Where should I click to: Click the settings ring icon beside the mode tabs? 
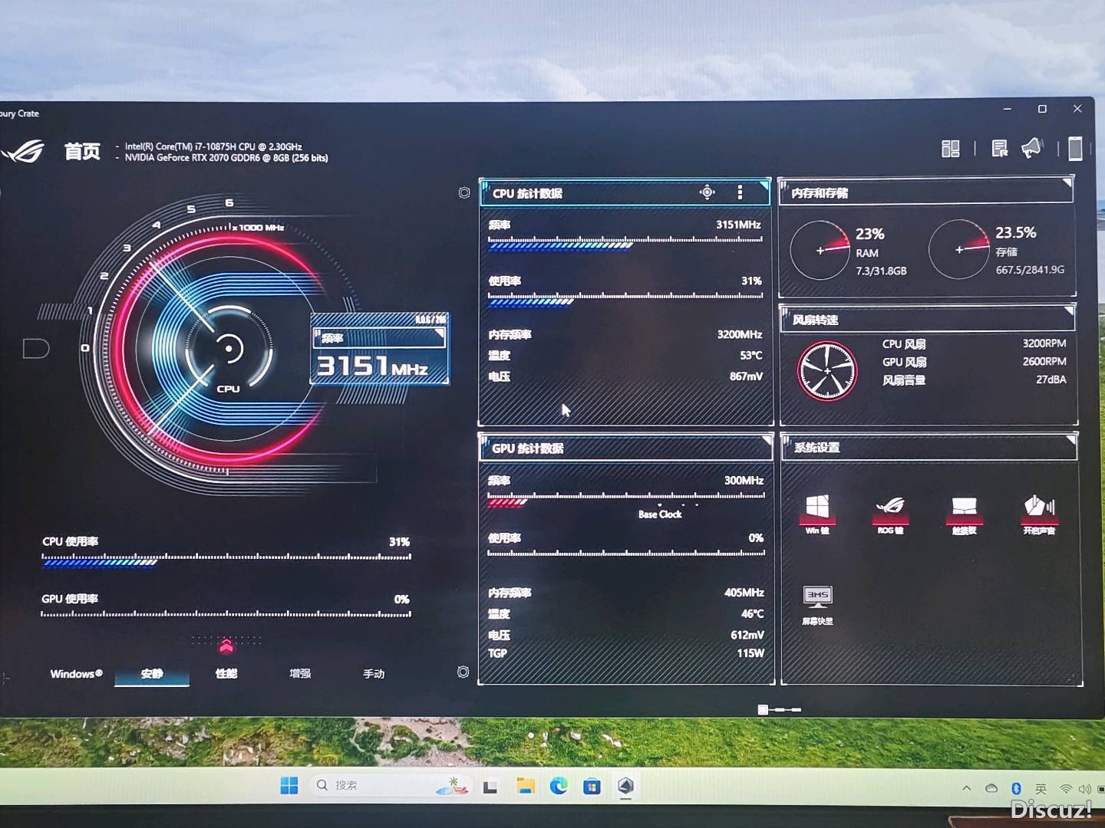point(463,672)
